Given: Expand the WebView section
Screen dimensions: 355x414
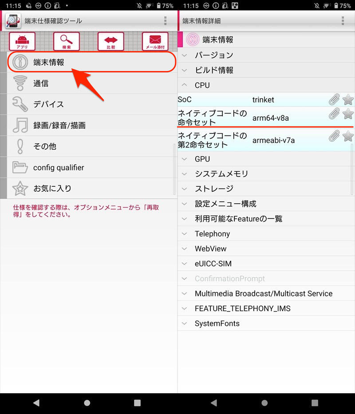Looking at the screenshot, I should 210,248.
